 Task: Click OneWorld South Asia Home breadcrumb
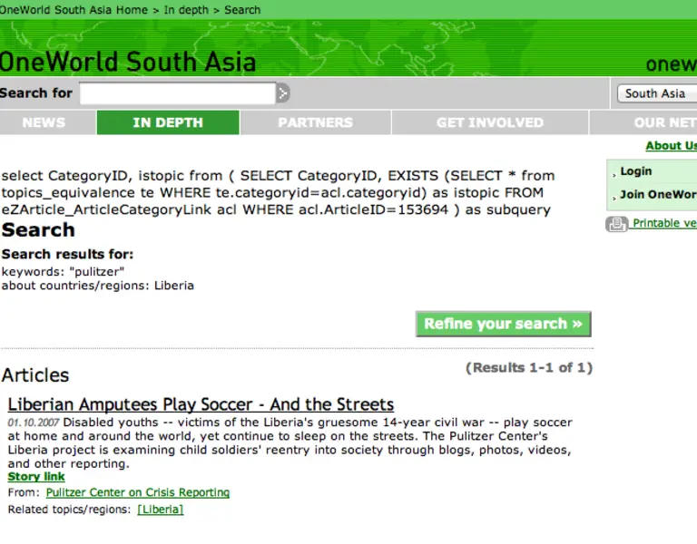(74, 10)
